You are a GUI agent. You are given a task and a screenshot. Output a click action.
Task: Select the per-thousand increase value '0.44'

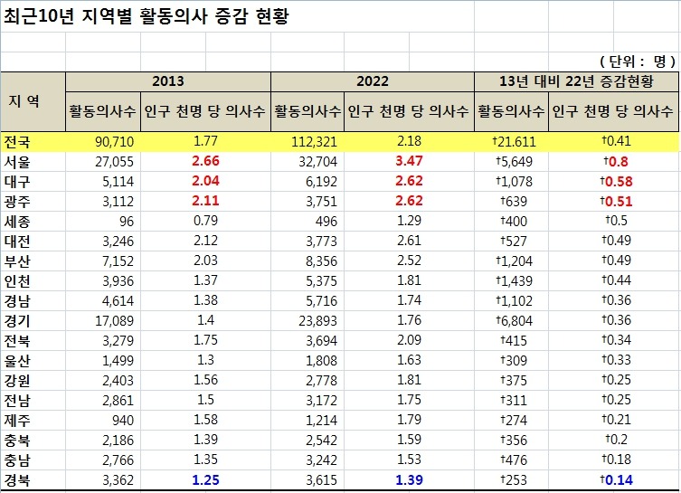[x=616, y=280]
